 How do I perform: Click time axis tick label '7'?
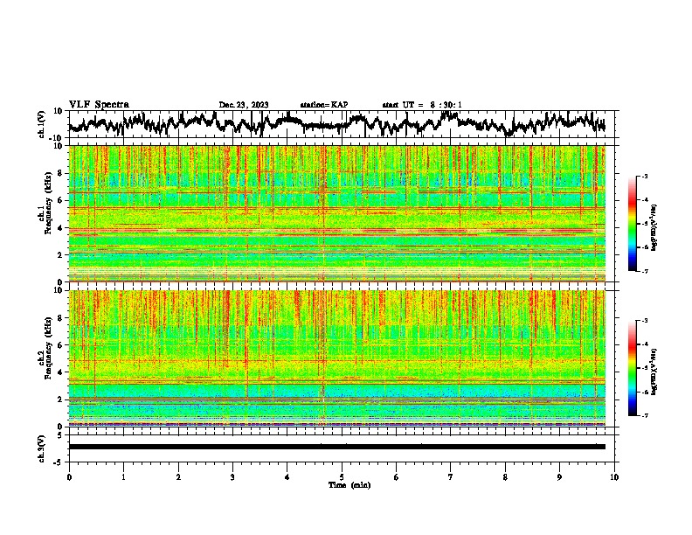coord(451,477)
